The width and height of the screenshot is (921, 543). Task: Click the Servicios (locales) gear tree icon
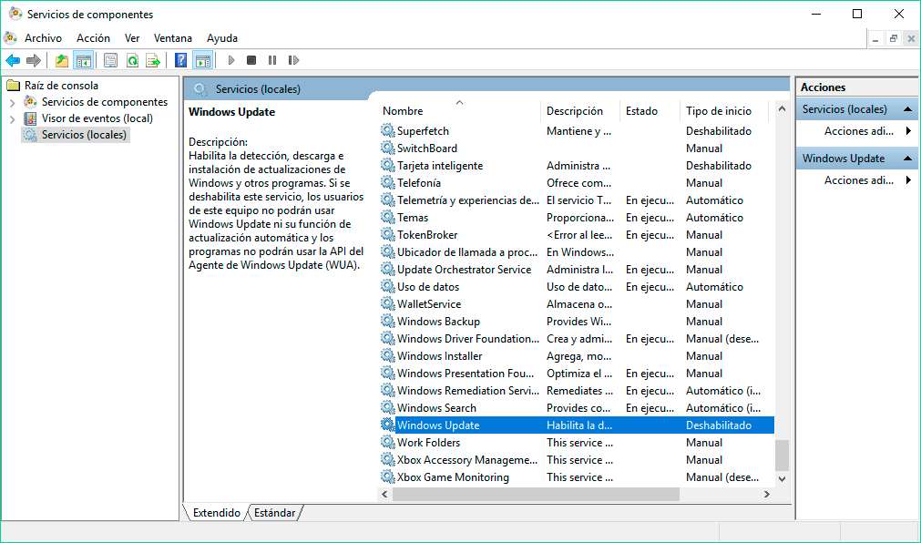[x=31, y=135]
